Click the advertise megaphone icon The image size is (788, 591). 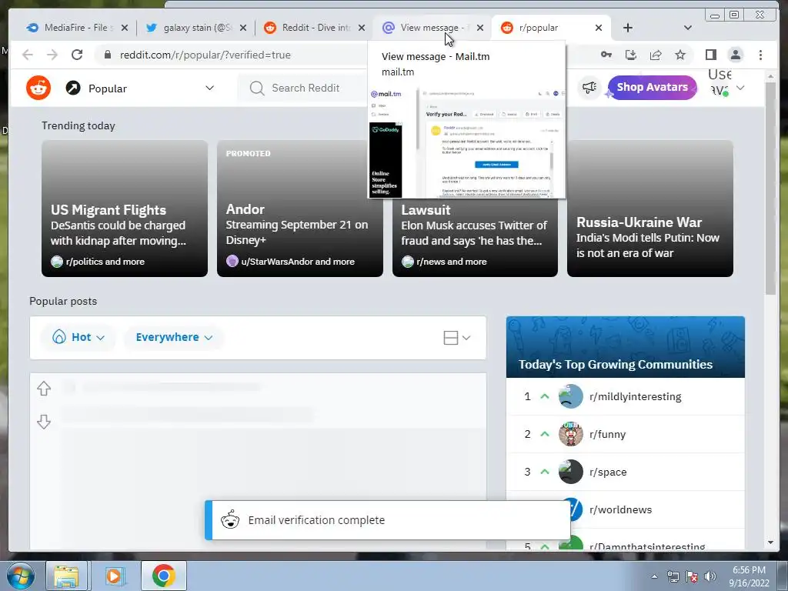(589, 88)
